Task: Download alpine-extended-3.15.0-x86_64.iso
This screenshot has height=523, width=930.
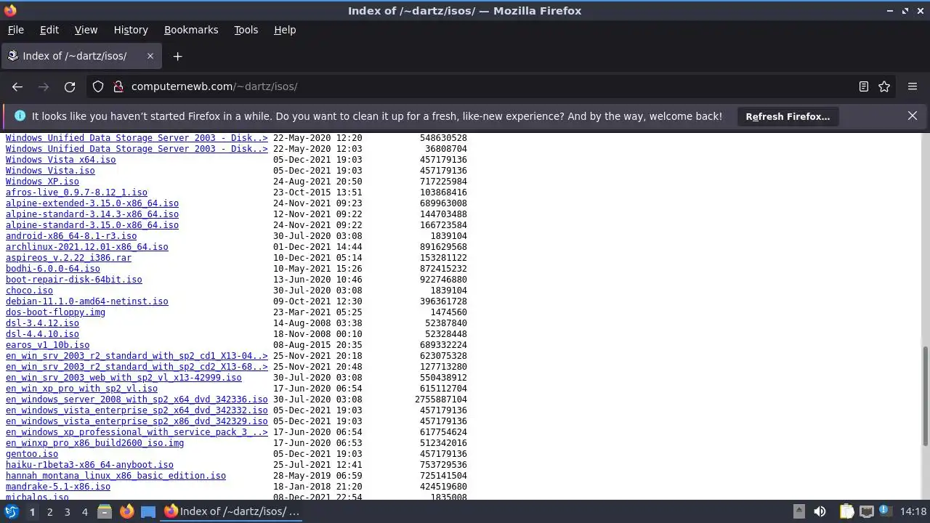Action: (92, 203)
